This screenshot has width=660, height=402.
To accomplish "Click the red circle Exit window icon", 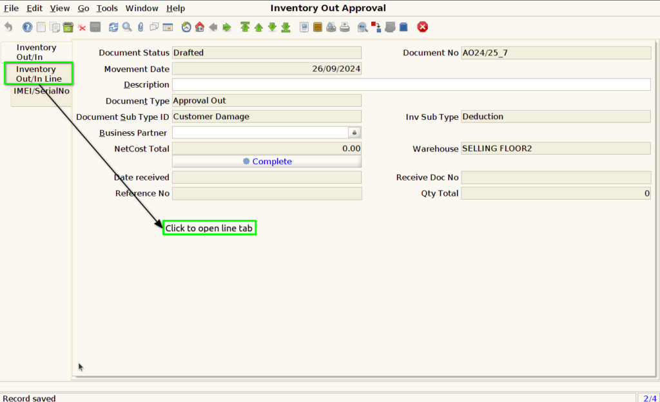I will [423, 27].
